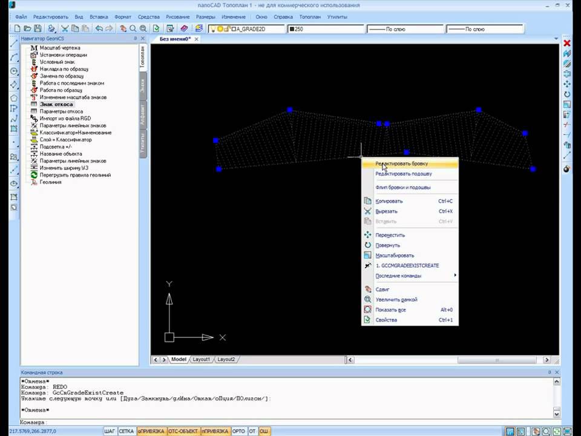Toggle СЕТКА grid display

coord(126,431)
